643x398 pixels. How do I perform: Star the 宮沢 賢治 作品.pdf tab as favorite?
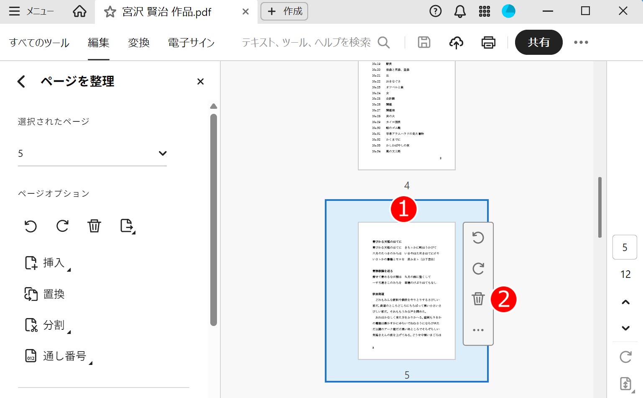[x=110, y=12]
